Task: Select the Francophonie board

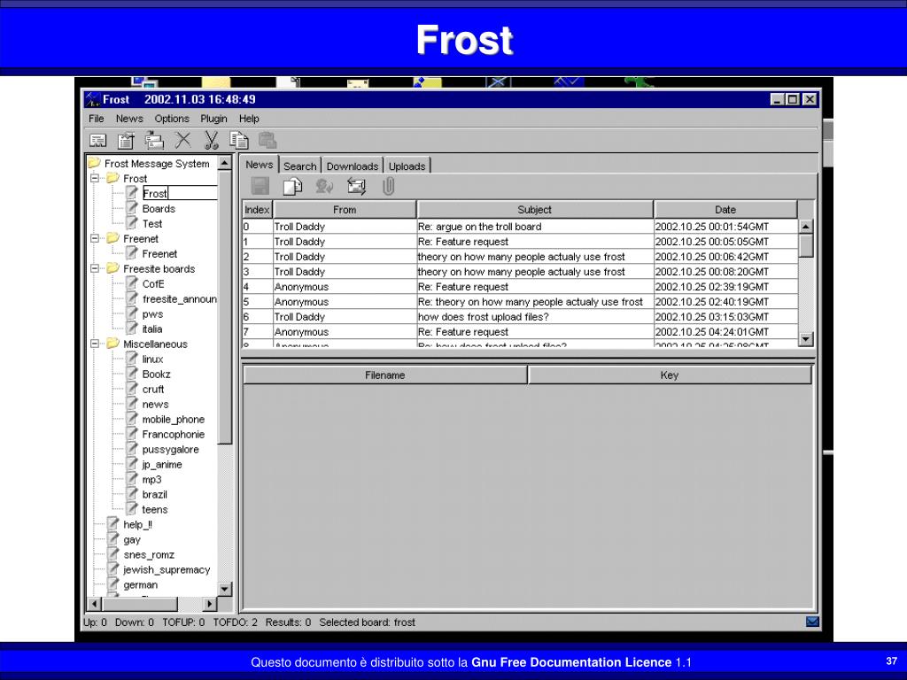Action: 174,434
